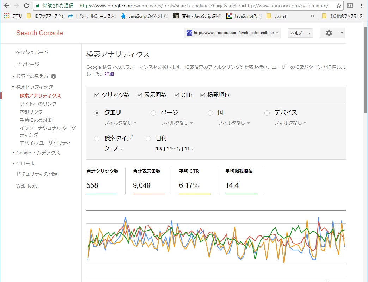Open the 「ピンホールの」主たる原 bookmark

(x=92, y=16)
